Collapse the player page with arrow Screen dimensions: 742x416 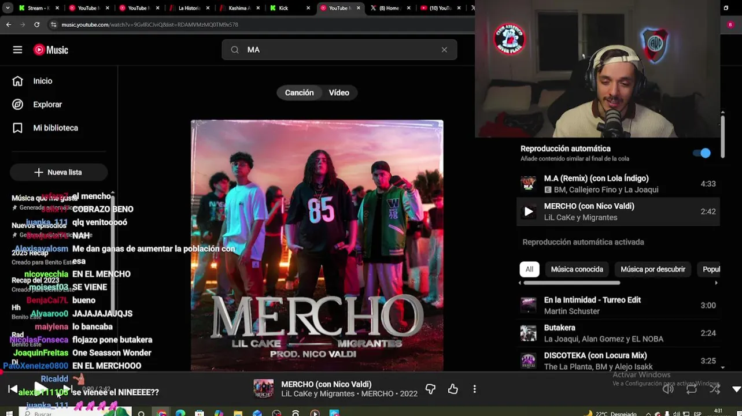pyautogui.click(x=736, y=389)
